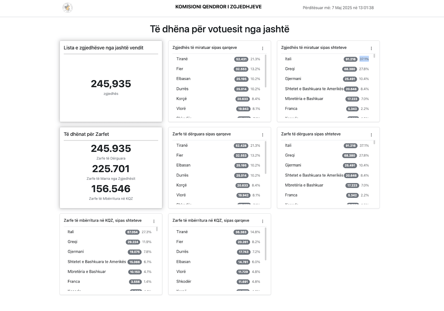Image resolution: width=444 pixels, height=311 pixels.
Task: Open the options menu for Zarfe të dërguara sipas qarqeve
Action: pos(263,135)
